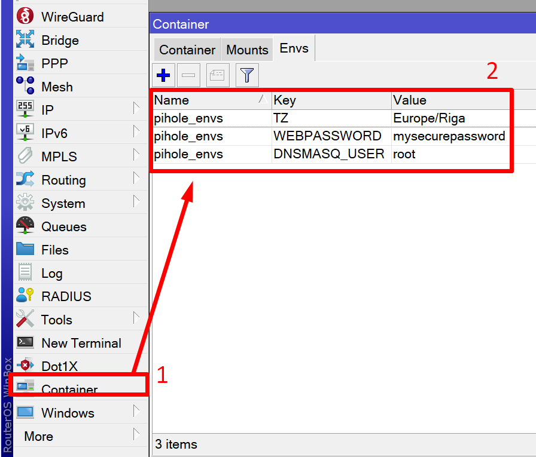Click the Routing icon
Screen dimensions: 536x457
(x=25, y=179)
